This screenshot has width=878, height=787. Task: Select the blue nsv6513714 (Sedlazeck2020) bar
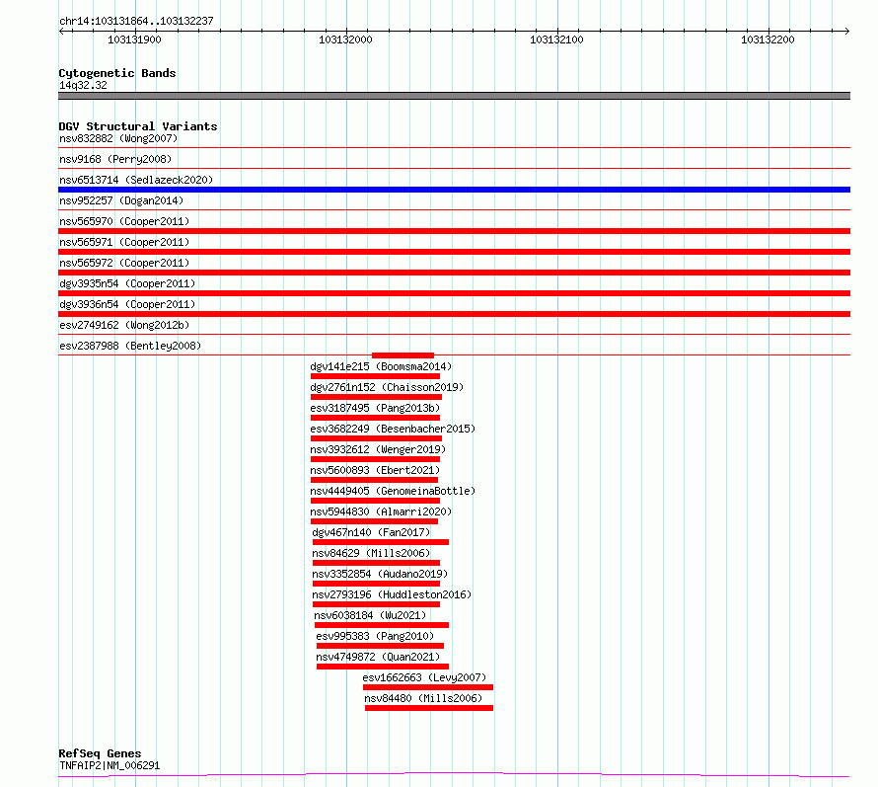click(x=454, y=190)
